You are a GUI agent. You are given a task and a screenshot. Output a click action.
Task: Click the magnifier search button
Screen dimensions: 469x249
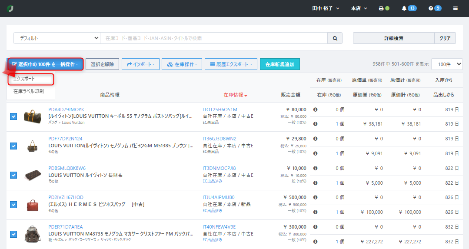click(x=335, y=38)
